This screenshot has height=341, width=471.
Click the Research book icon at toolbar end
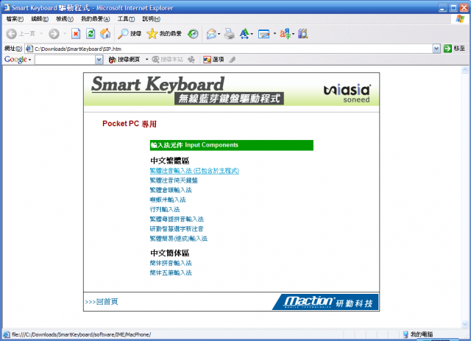pyautogui.click(x=302, y=34)
